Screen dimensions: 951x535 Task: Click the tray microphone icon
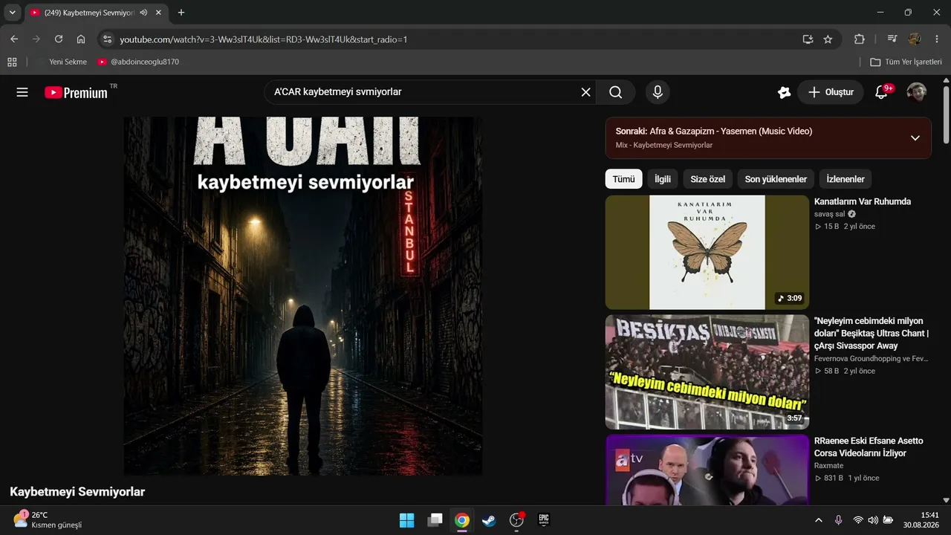838,520
